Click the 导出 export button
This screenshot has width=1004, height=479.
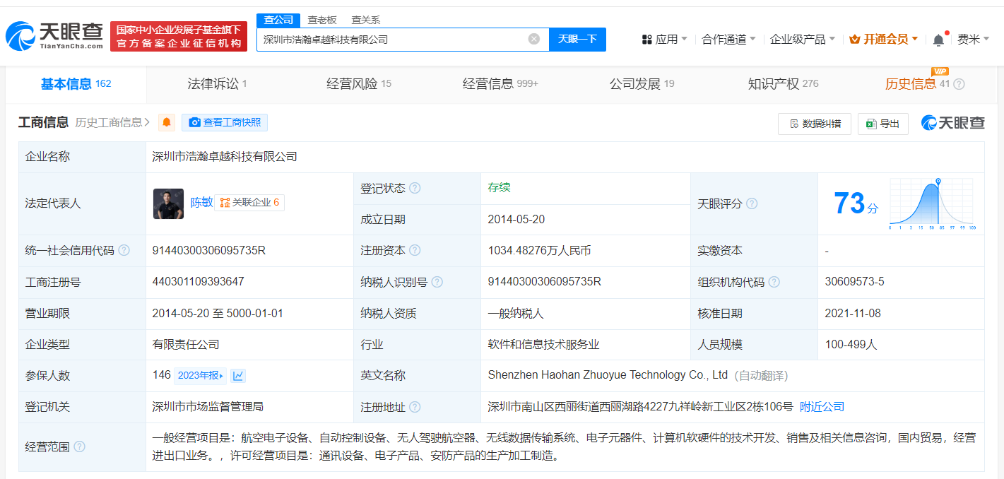[882, 124]
